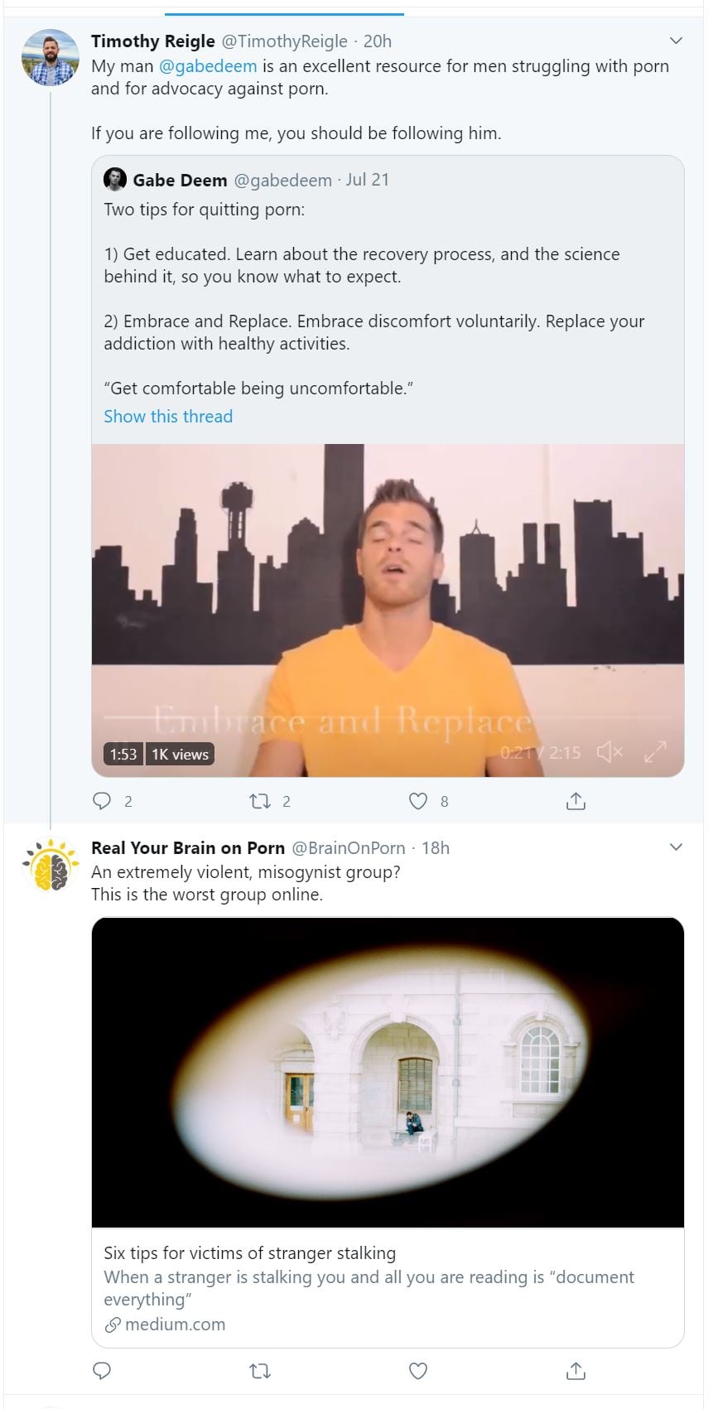Screen dimensions: 718x1409
Task: Share the BrainOnPorn tweet
Action: point(576,1371)
